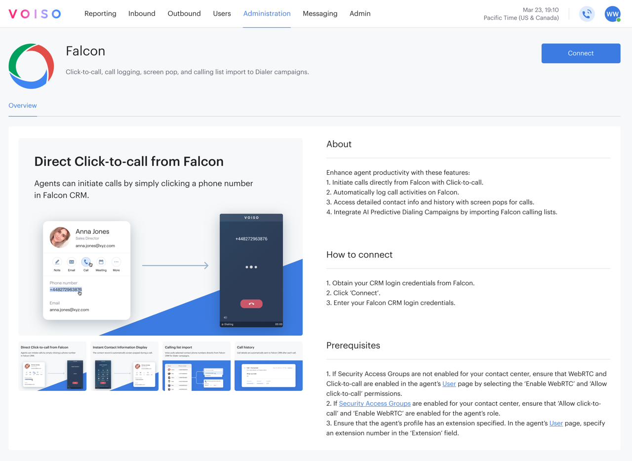Click the Email icon in Anna Jones card
Viewport: 632px width, 461px height.
72,262
